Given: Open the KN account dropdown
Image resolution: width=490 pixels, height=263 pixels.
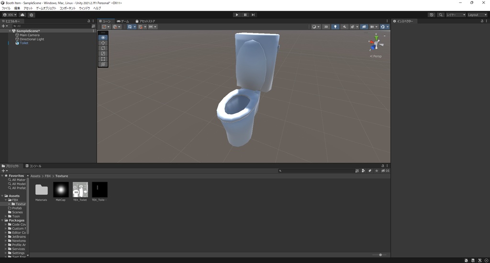Looking at the screenshot, I should click(x=10, y=15).
